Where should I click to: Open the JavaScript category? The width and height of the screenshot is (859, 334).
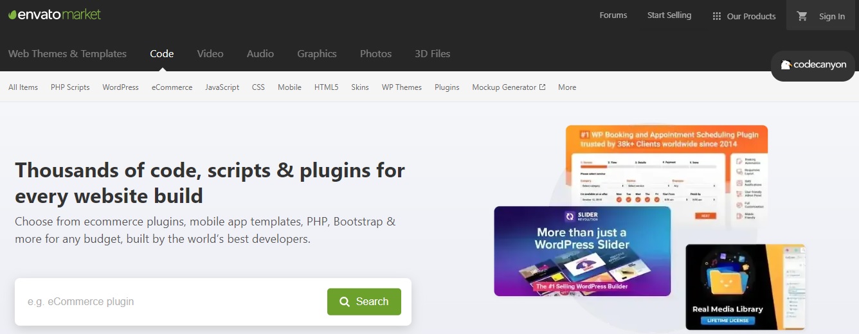[222, 87]
